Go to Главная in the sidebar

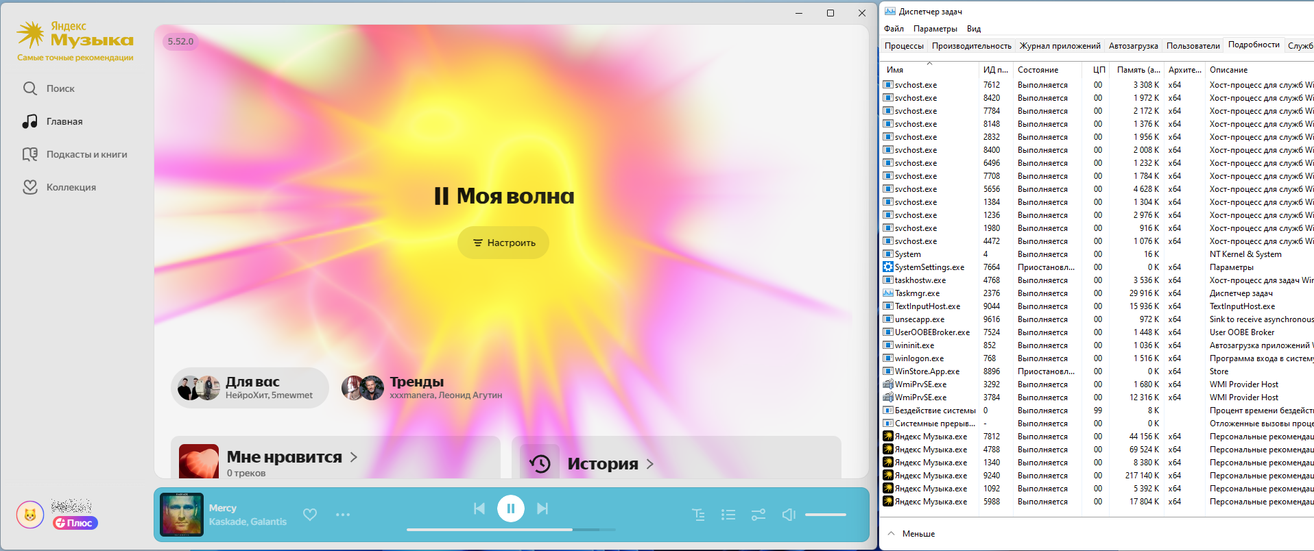click(53, 121)
